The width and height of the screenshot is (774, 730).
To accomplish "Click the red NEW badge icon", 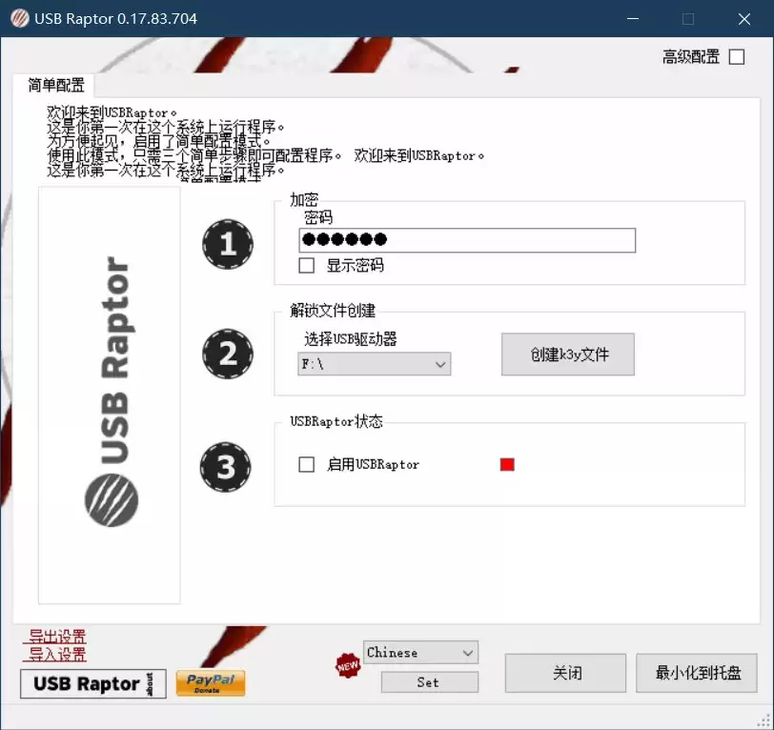I will (x=348, y=666).
